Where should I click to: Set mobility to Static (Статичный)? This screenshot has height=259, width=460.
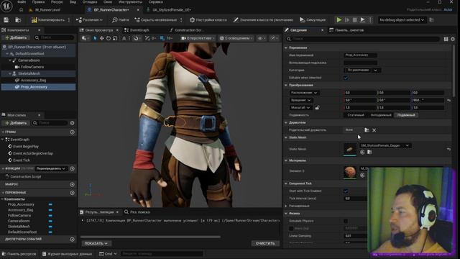[x=356, y=115]
